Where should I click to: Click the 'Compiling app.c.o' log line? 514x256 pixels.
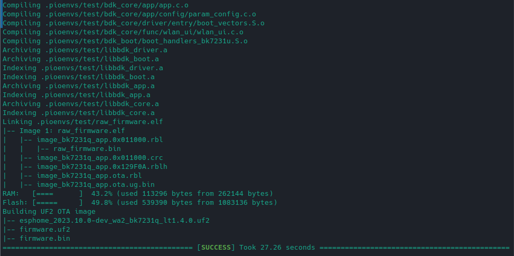[96, 6]
